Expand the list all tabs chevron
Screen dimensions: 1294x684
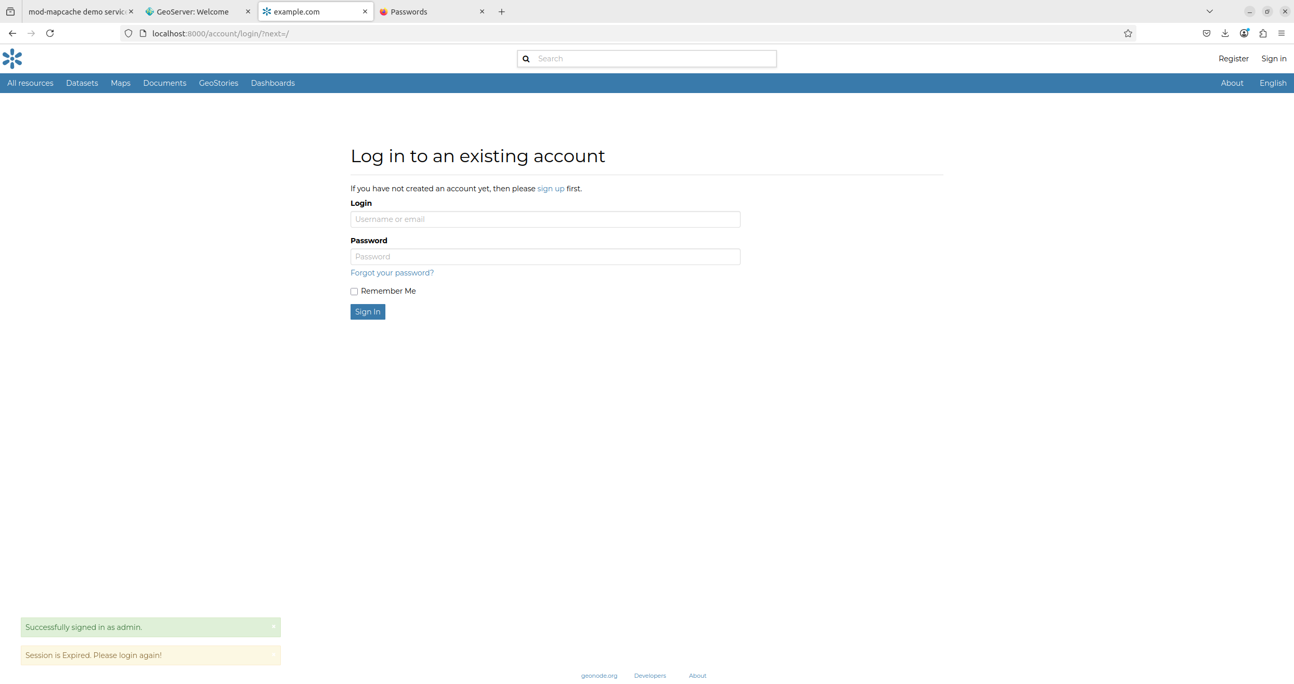point(1210,11)
